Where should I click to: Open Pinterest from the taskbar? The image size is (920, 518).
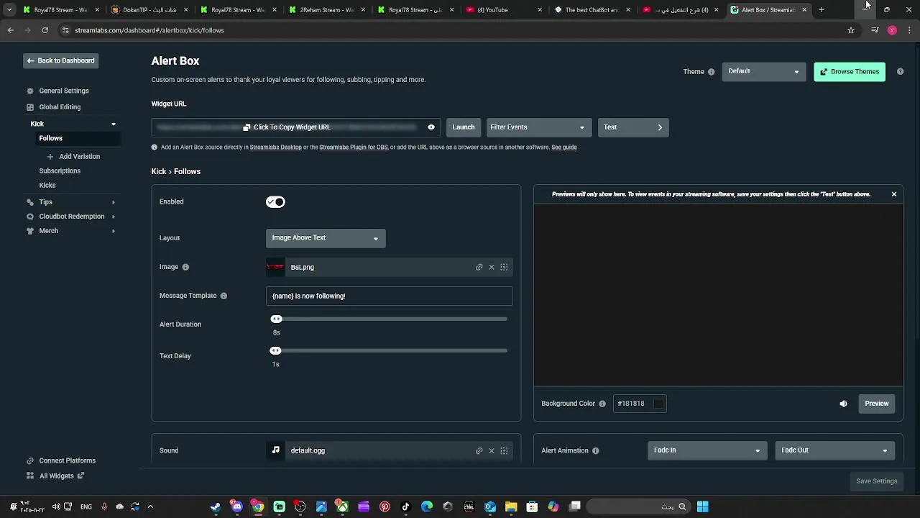(385, 506)
